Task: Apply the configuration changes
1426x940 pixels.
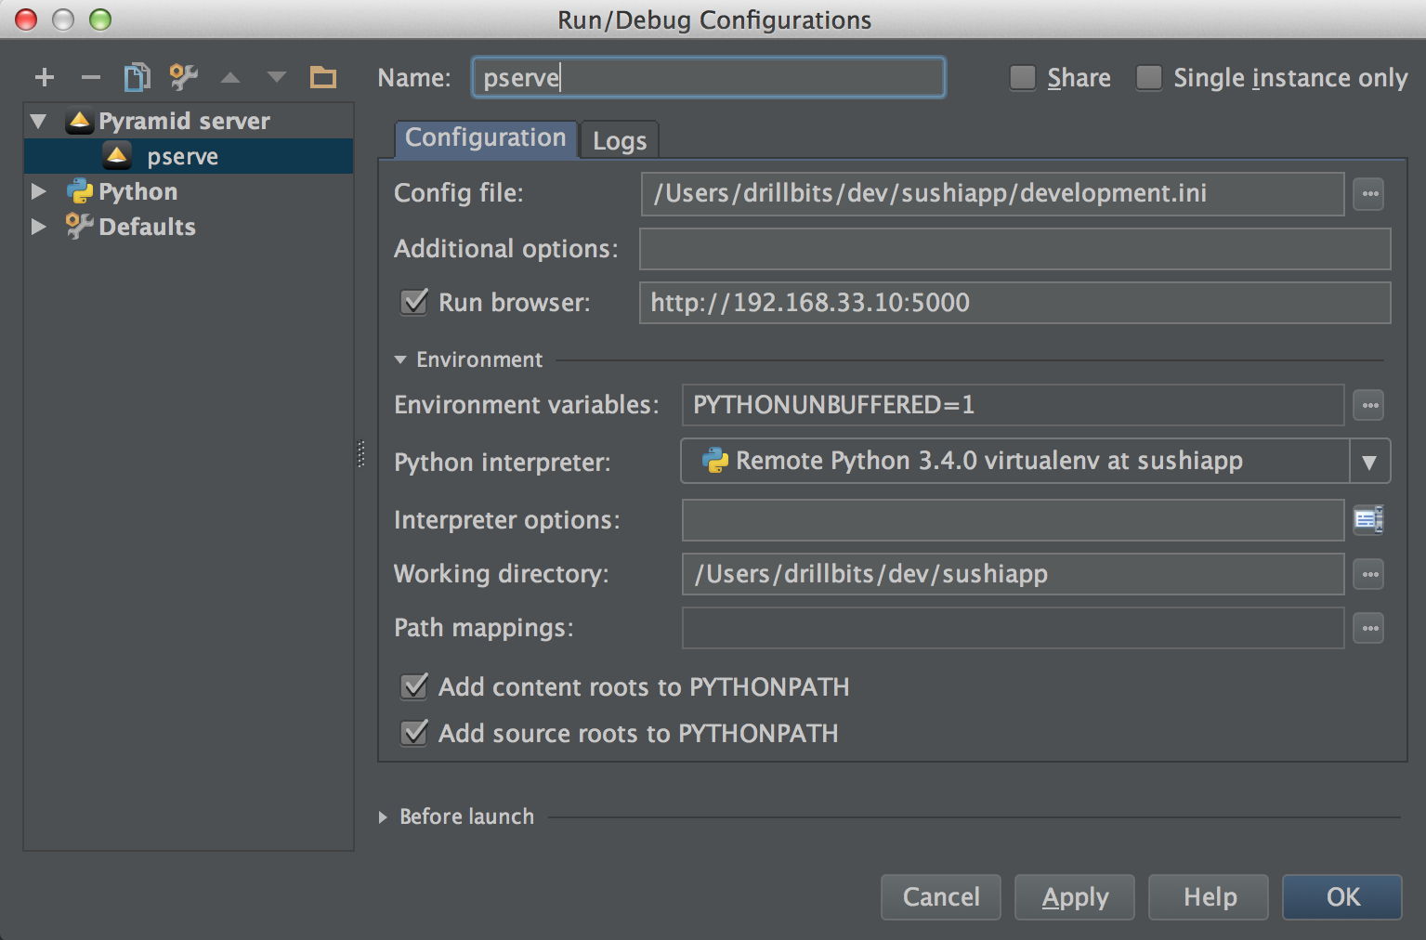Action: pyautogui.click(x=1074, y=896)
